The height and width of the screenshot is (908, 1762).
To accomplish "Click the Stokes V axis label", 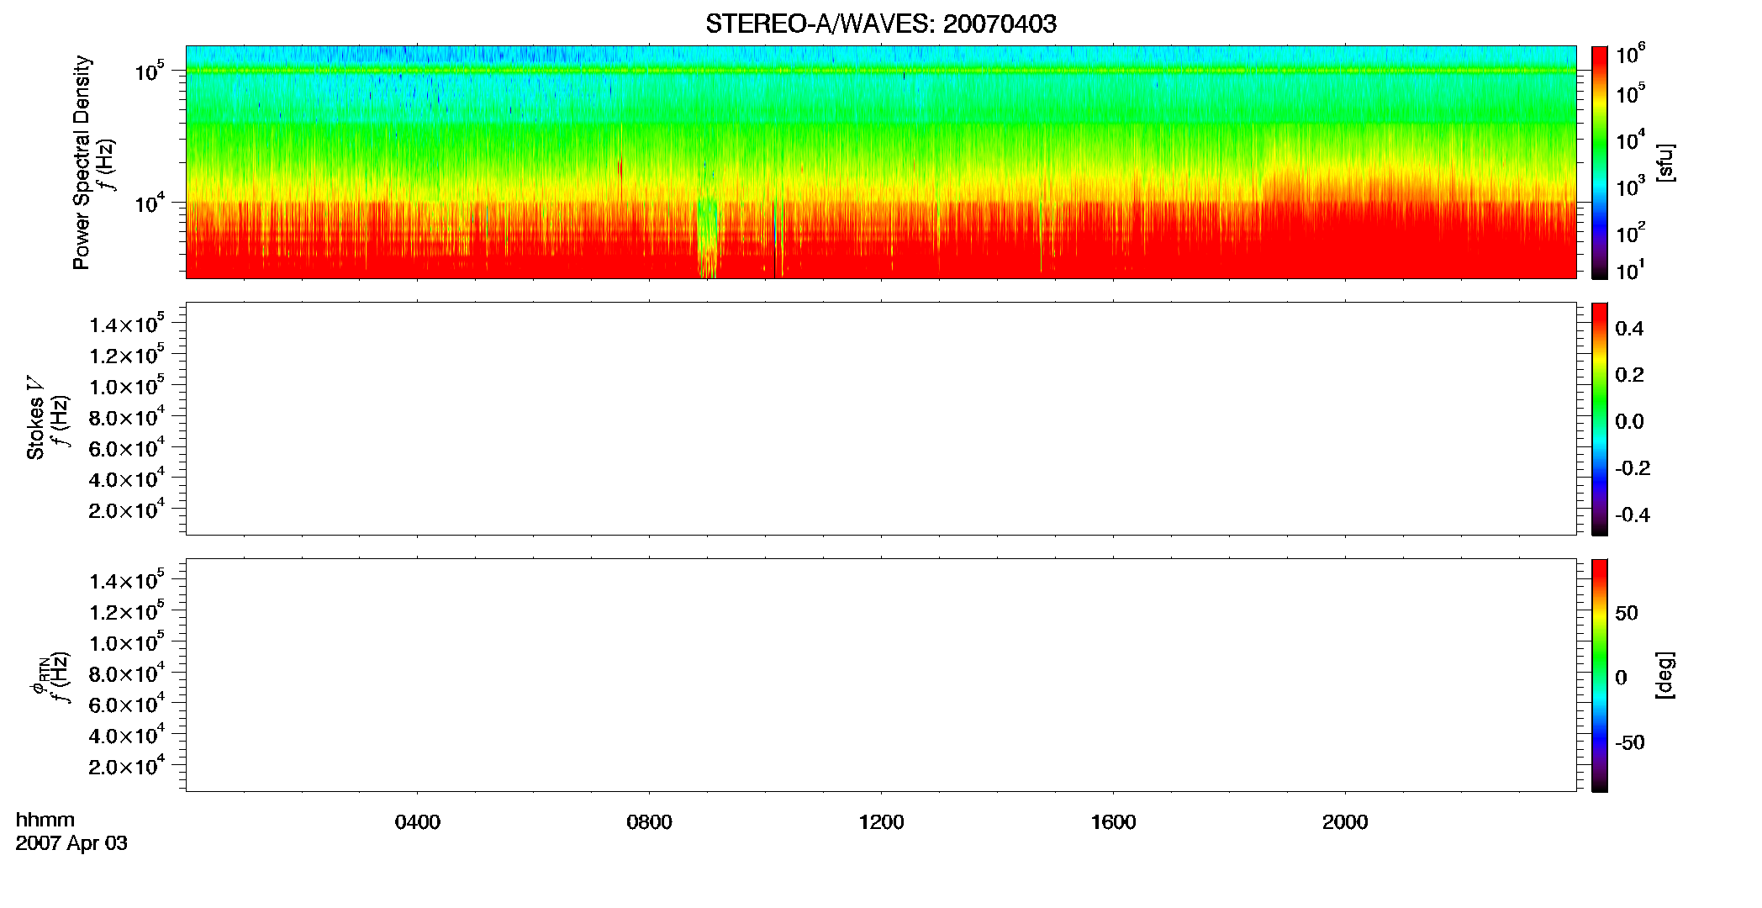I will point(35,417).
